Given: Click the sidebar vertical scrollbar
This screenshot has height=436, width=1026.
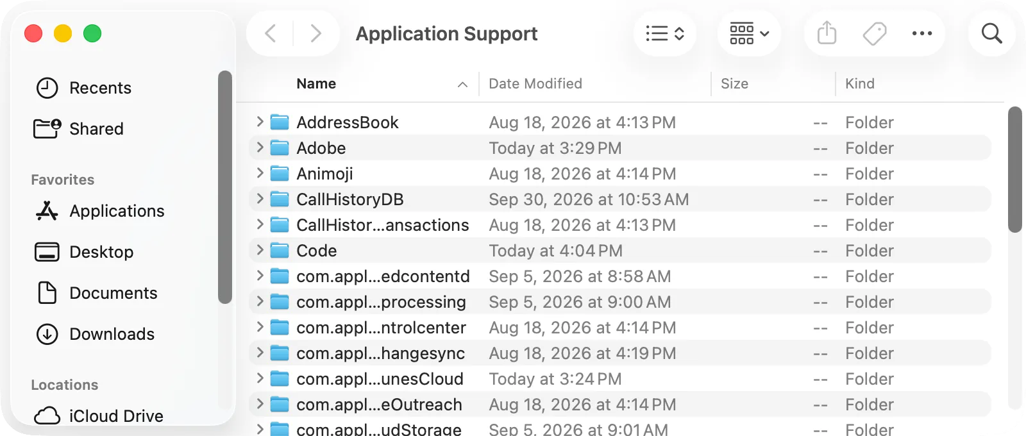Looking at the screenshot, I should [224, 187].
